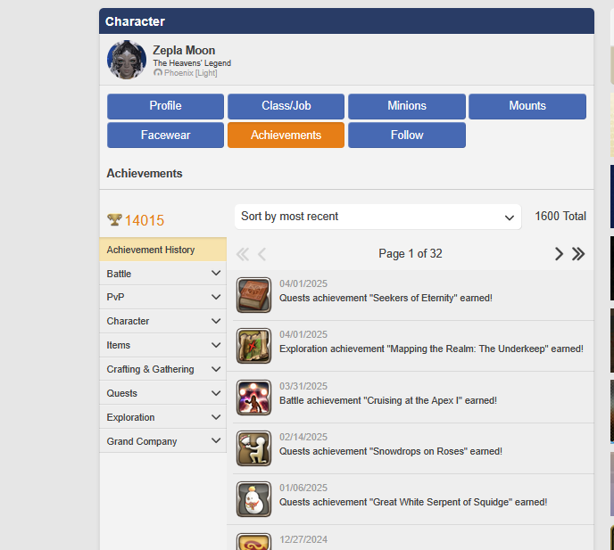Screen dimensions: 614x550
Task: Expand the Battle category
Action: 163,274
